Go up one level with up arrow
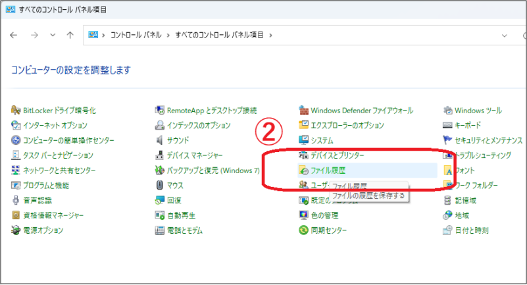527x285 pixels. click(70, 35)
